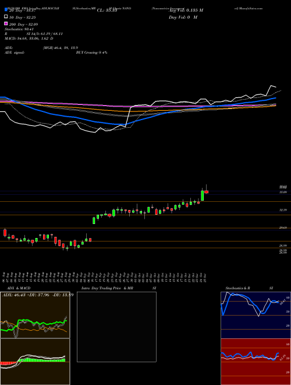Click the MACD: 34.68, 33.06, 1.62 readout

pos(29,38)
